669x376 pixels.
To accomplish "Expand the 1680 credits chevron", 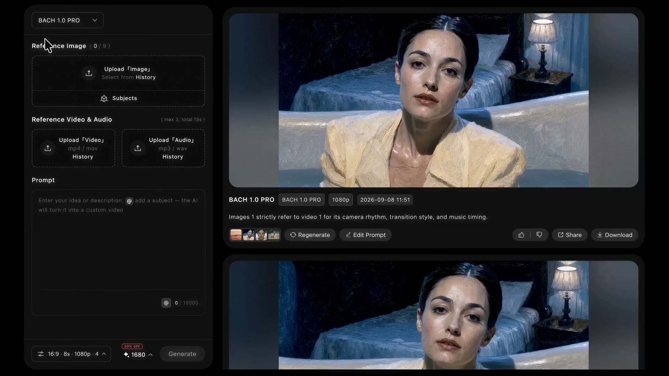I will click(x=151, y=354).
